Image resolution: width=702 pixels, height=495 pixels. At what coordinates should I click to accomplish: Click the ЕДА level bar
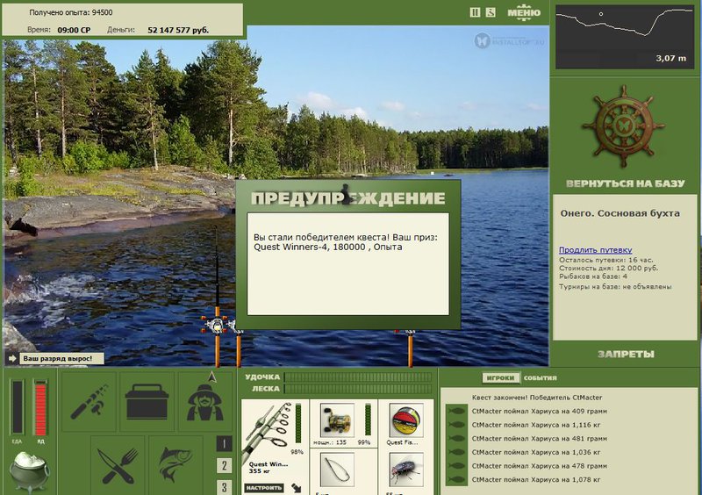(18, 407)
